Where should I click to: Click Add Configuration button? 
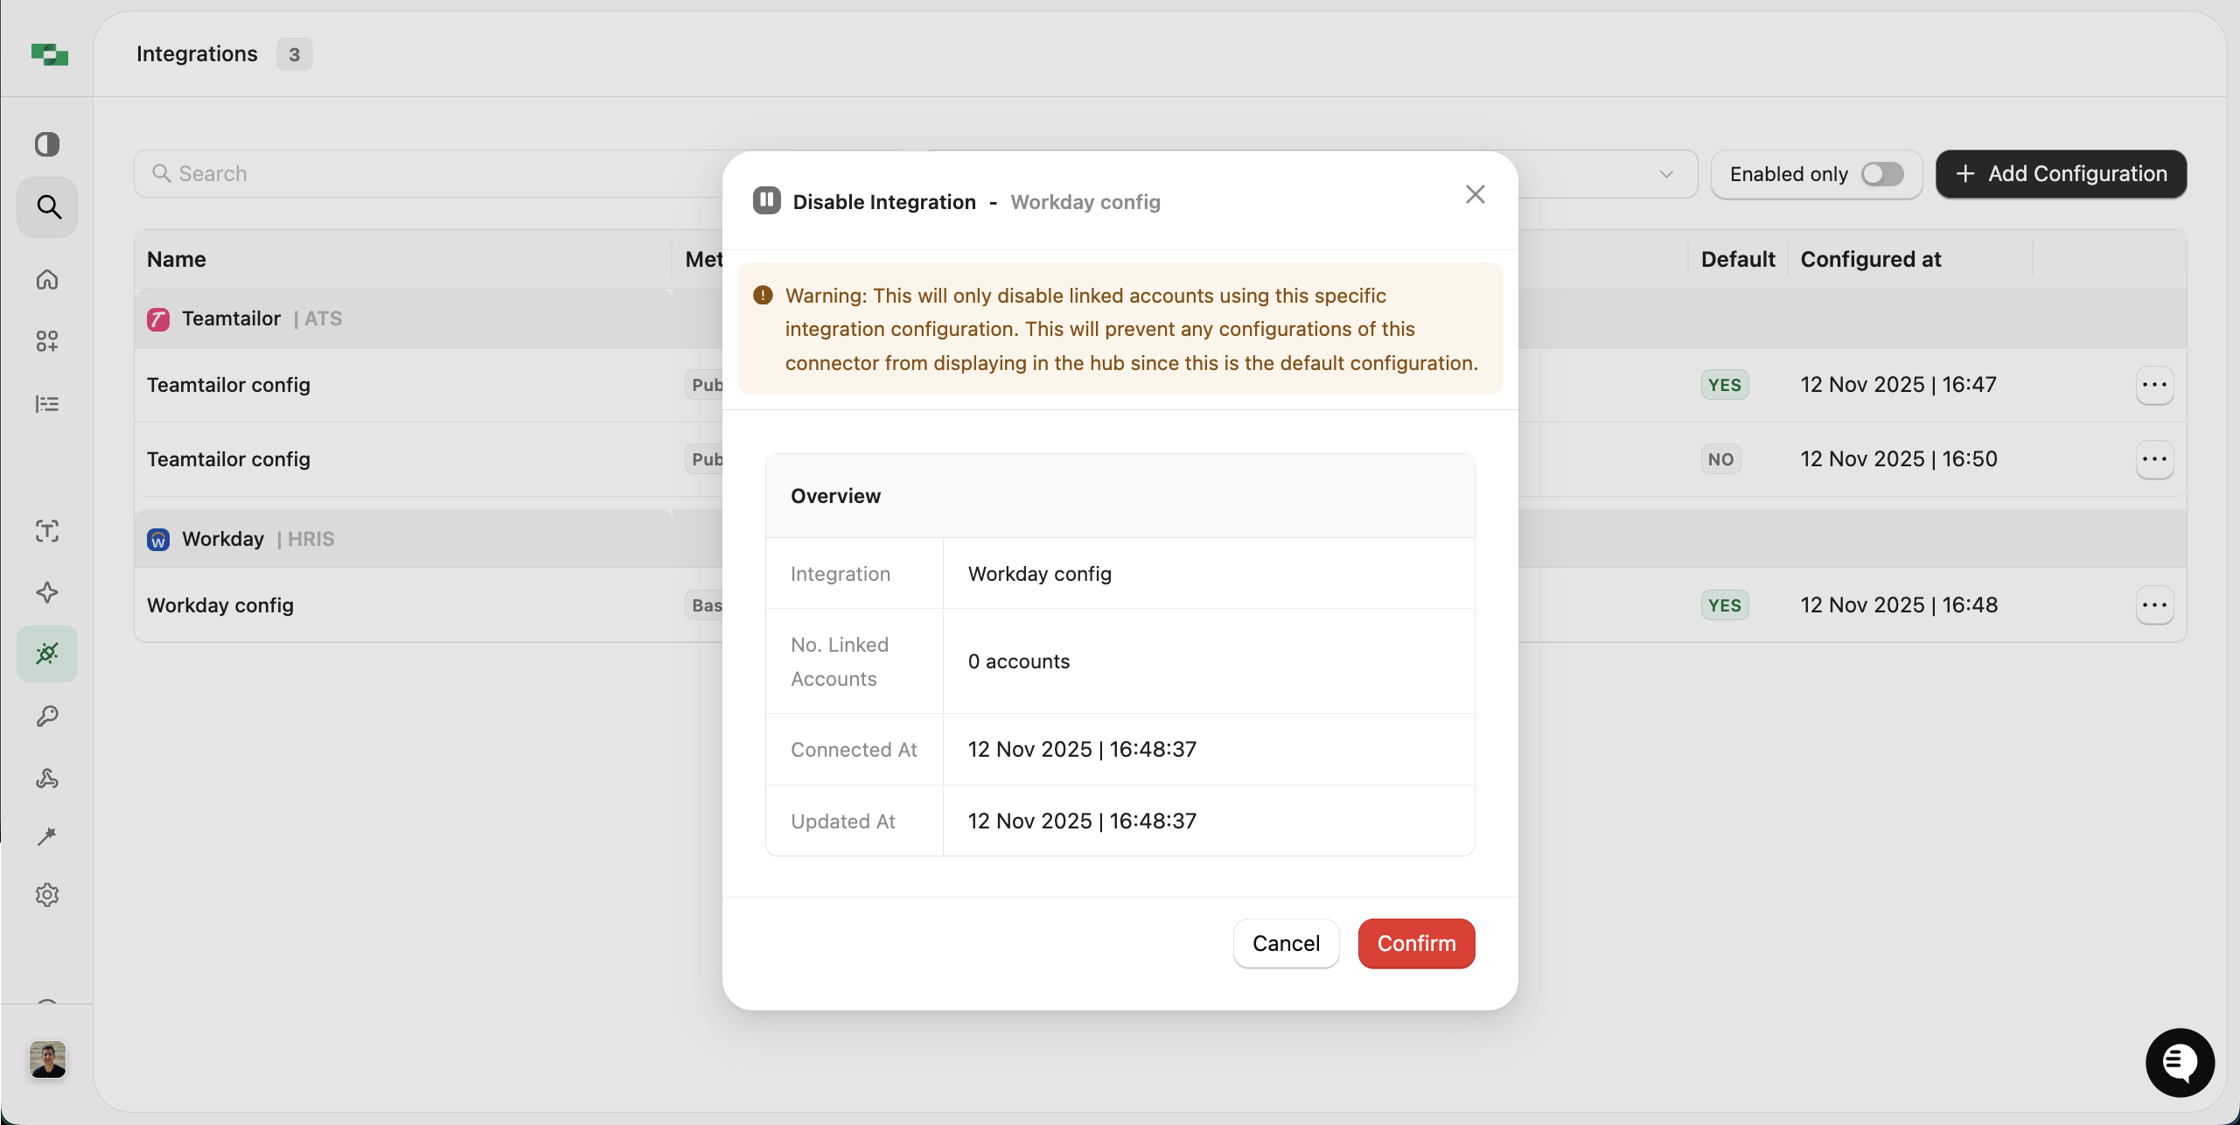(2061, 174)
